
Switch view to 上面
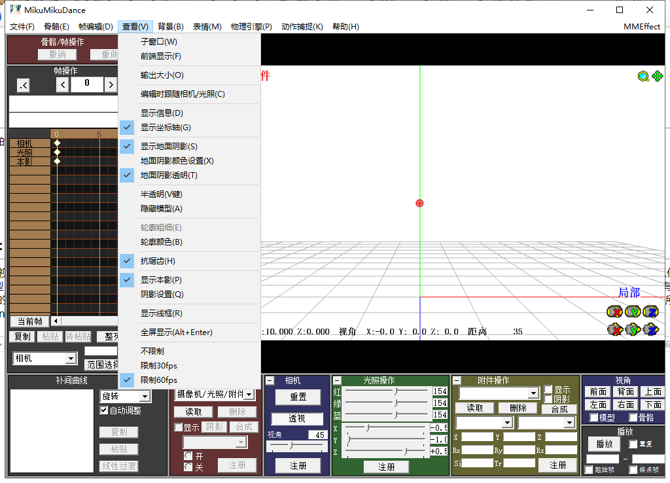pyautogui.click(x=653, y=391)
